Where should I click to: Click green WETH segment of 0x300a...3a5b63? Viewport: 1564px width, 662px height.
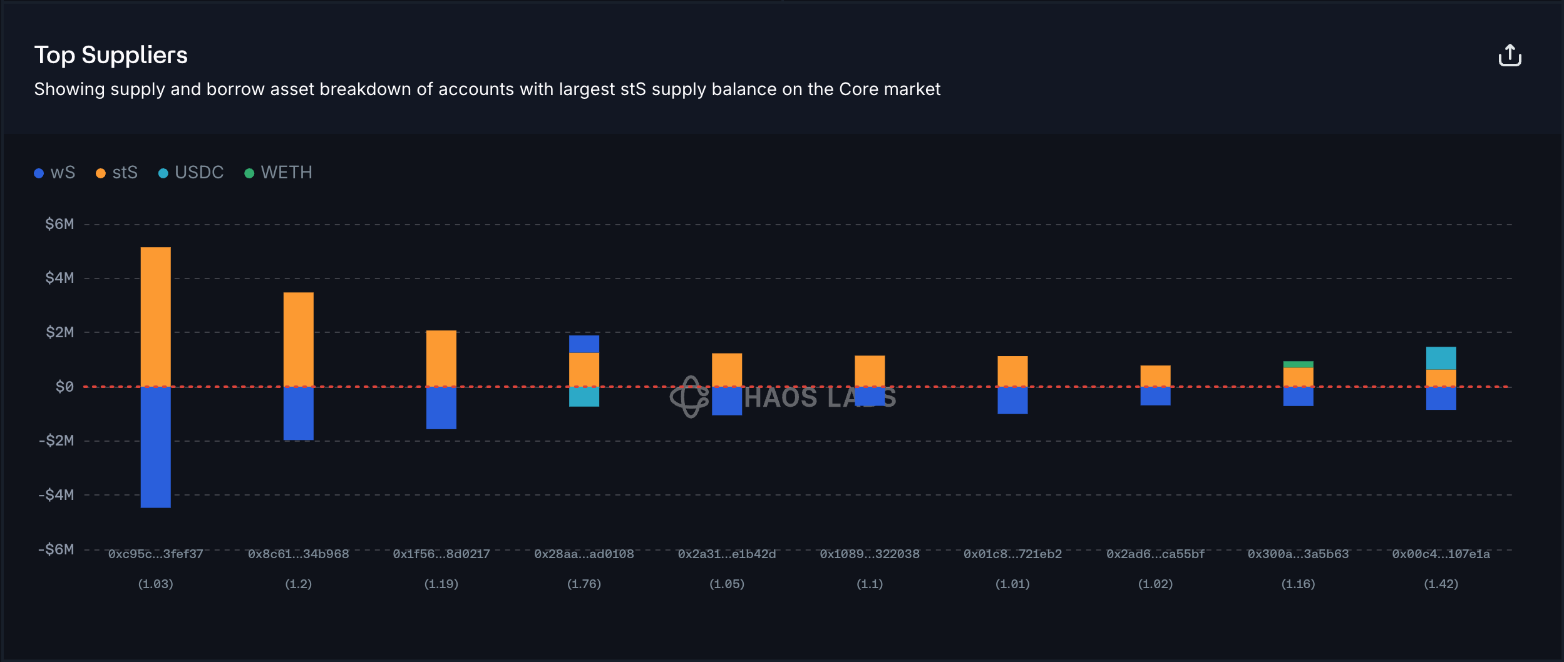pyautogui.click(x=1298, y=364)
